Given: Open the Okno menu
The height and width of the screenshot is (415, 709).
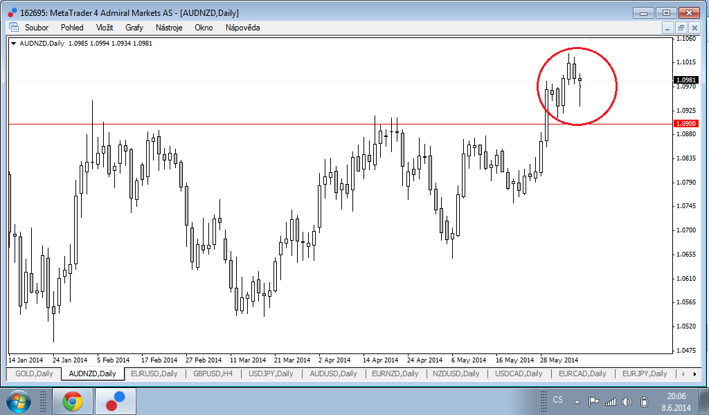Looking at the screenshot, I should tap(204, 28).
